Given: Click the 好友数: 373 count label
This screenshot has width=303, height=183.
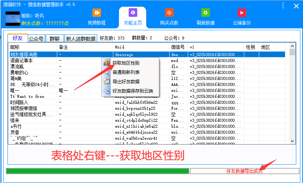Looking at the screenshot, I should pyautogui.click(x=112, y=38).
